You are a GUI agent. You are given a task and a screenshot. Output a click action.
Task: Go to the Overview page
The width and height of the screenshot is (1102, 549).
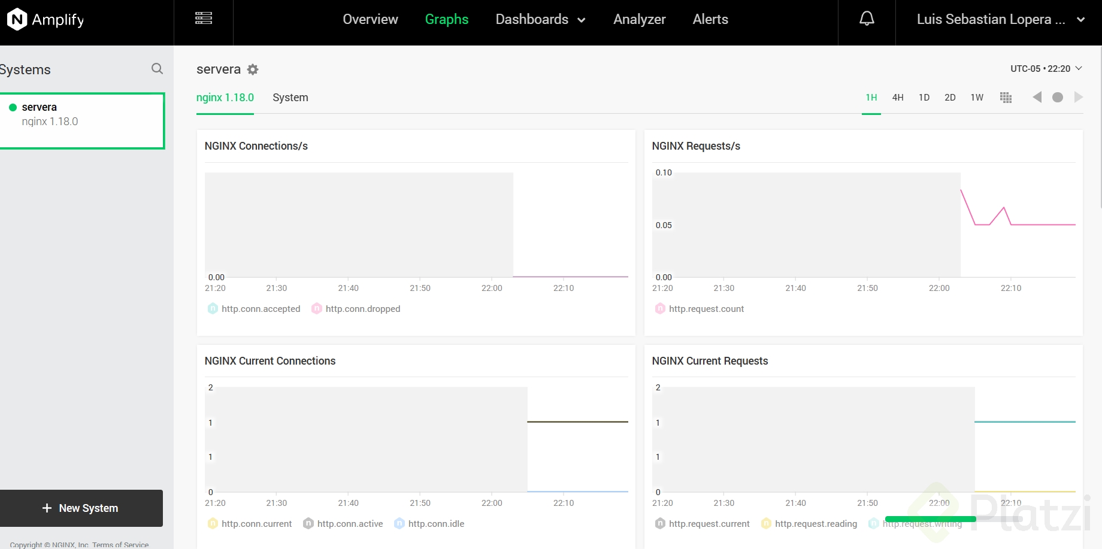tap(370, 19)
